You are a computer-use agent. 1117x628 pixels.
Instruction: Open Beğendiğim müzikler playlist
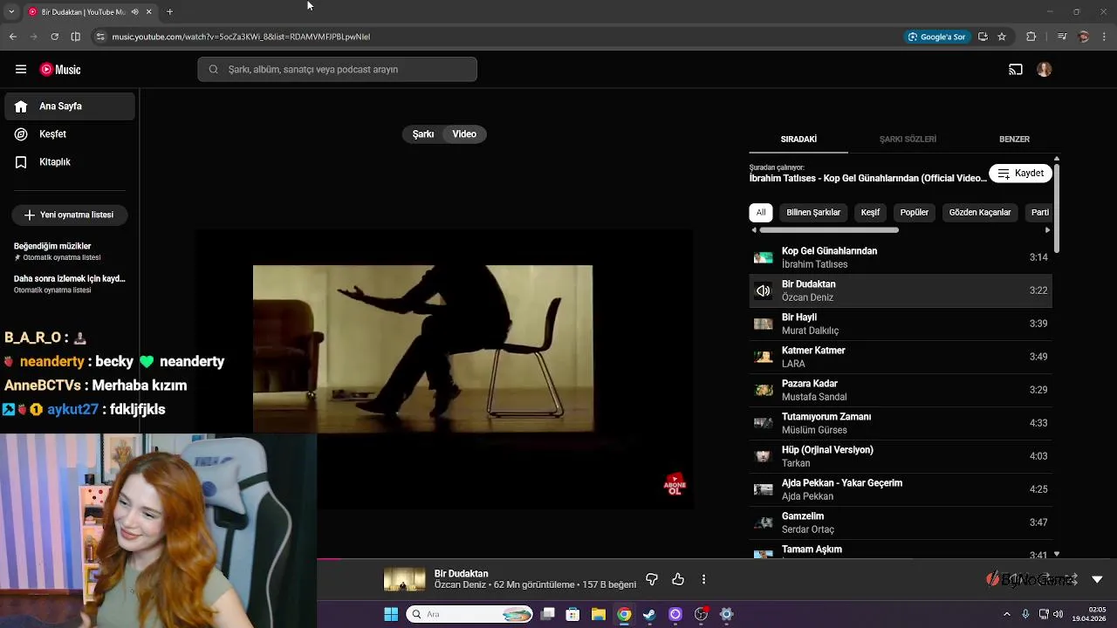(x=70, y=251)
